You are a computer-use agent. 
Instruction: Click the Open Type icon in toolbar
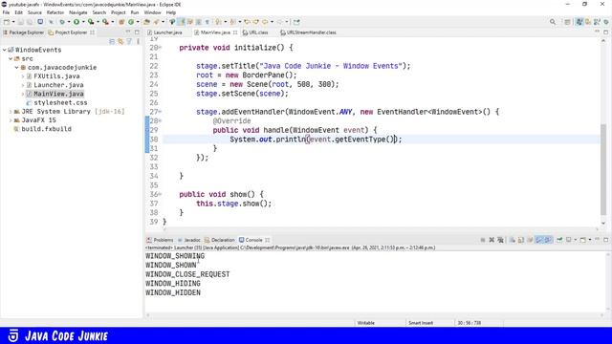point(146,22)
